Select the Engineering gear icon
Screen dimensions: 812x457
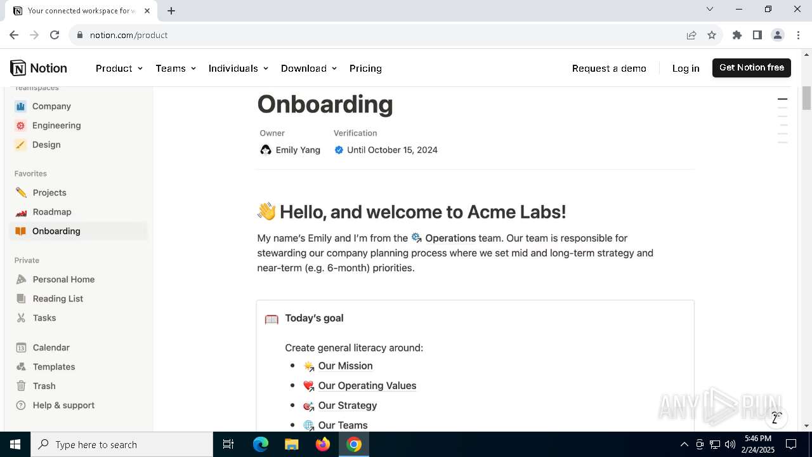click(21, 126)
